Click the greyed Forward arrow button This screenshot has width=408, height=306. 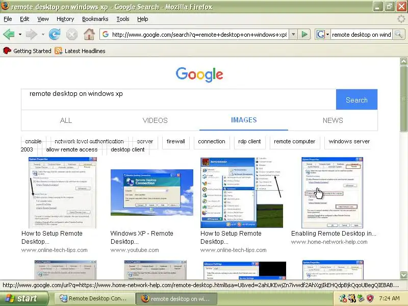[x=32, y=34]
